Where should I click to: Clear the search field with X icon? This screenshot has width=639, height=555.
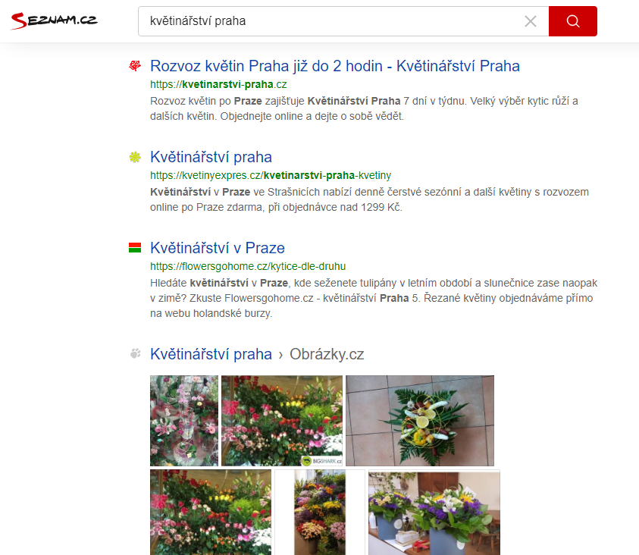tap(530, 21)
